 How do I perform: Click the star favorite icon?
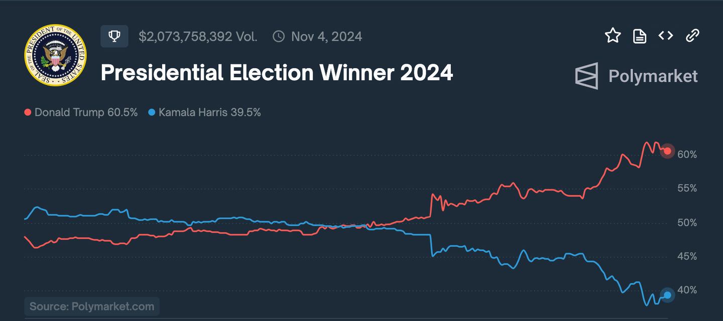point(613,35)
